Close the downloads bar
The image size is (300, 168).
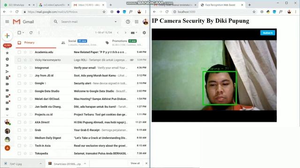pyautogui.click(x=146, y=163)
